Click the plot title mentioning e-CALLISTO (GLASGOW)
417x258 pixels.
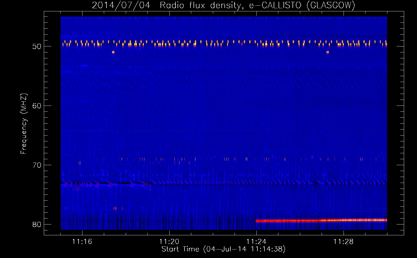223,5
